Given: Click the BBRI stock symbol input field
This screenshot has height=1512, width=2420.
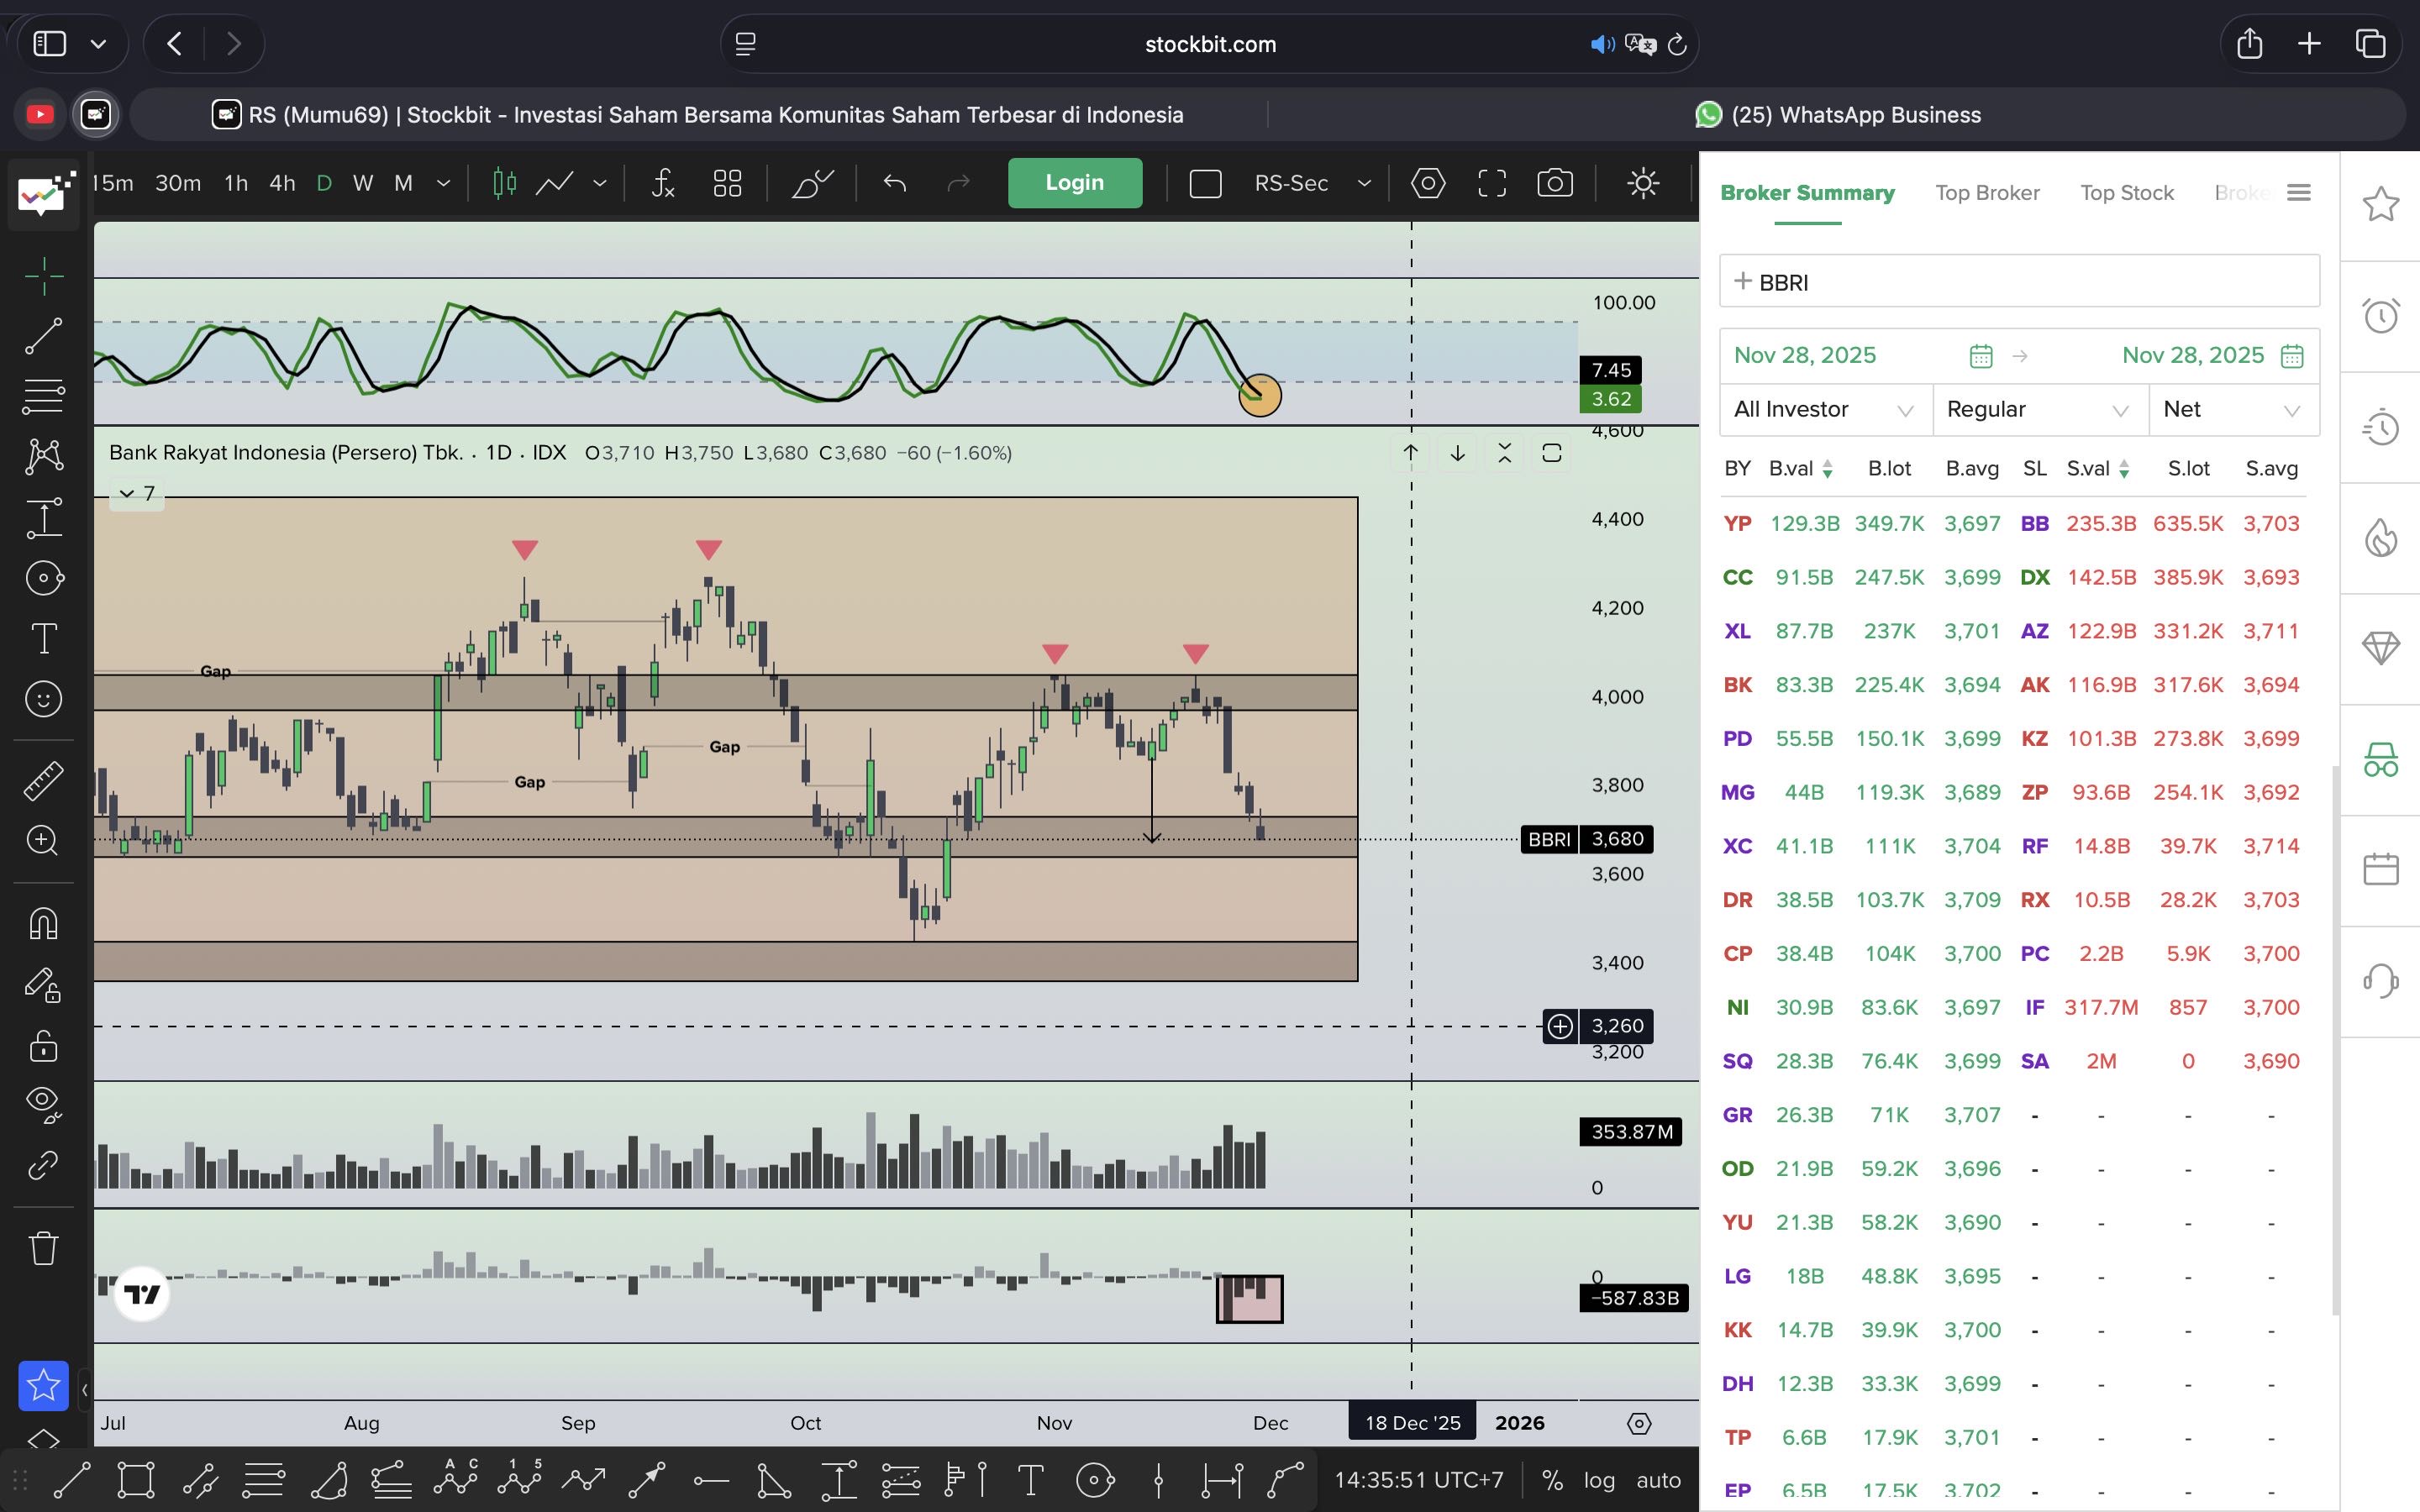Looking at the screenshot, I should click(x=2018, y=282).
